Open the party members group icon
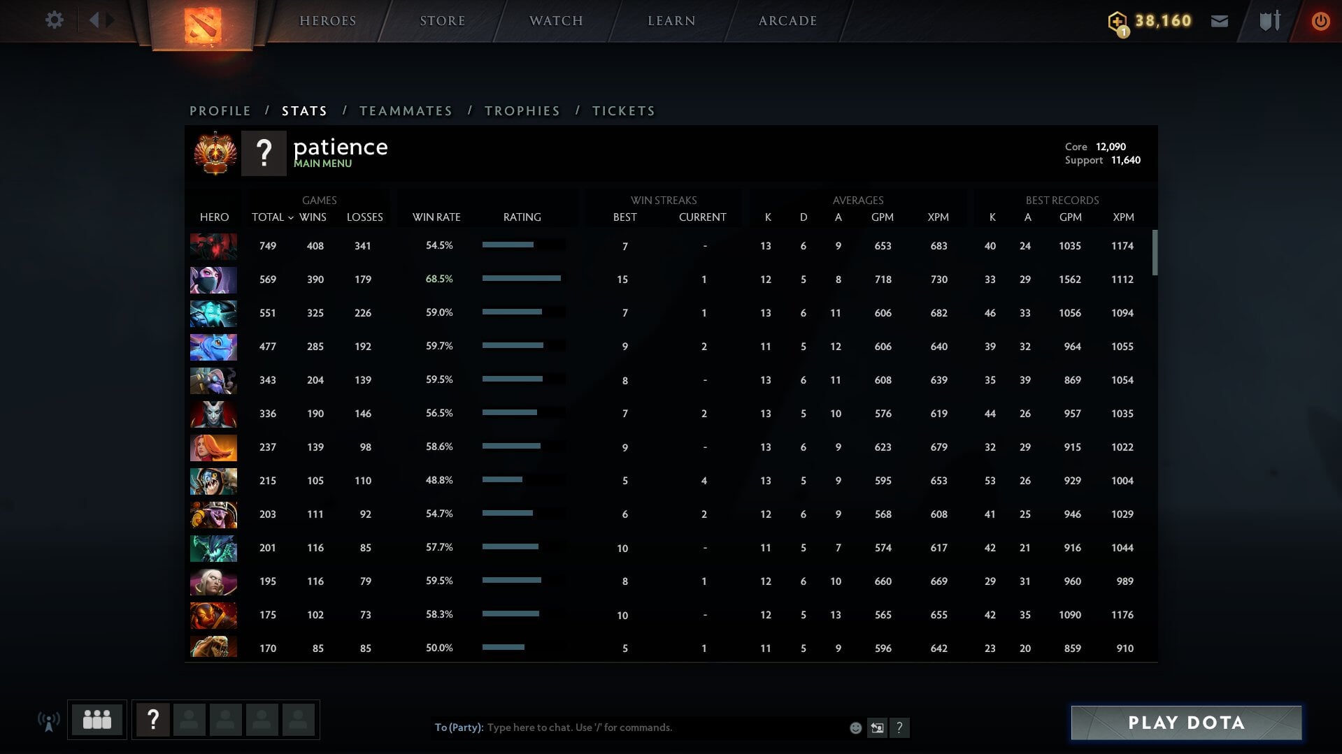This screenshot has width=1342, height=754. (97, 719)
